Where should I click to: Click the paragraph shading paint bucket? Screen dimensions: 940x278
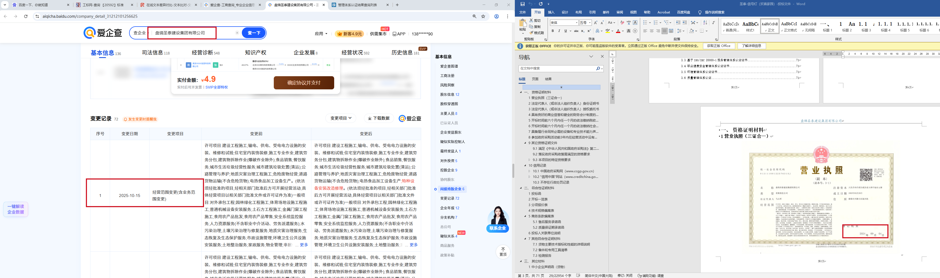tap(691, 31)
